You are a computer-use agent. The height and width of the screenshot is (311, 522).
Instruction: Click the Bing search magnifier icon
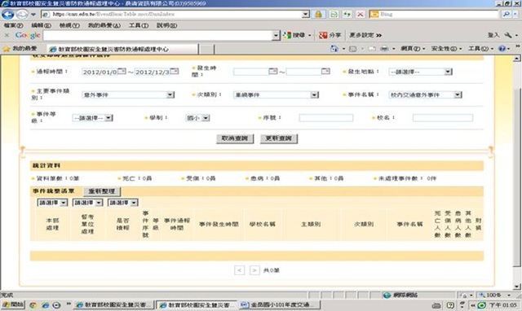point(507,15)
